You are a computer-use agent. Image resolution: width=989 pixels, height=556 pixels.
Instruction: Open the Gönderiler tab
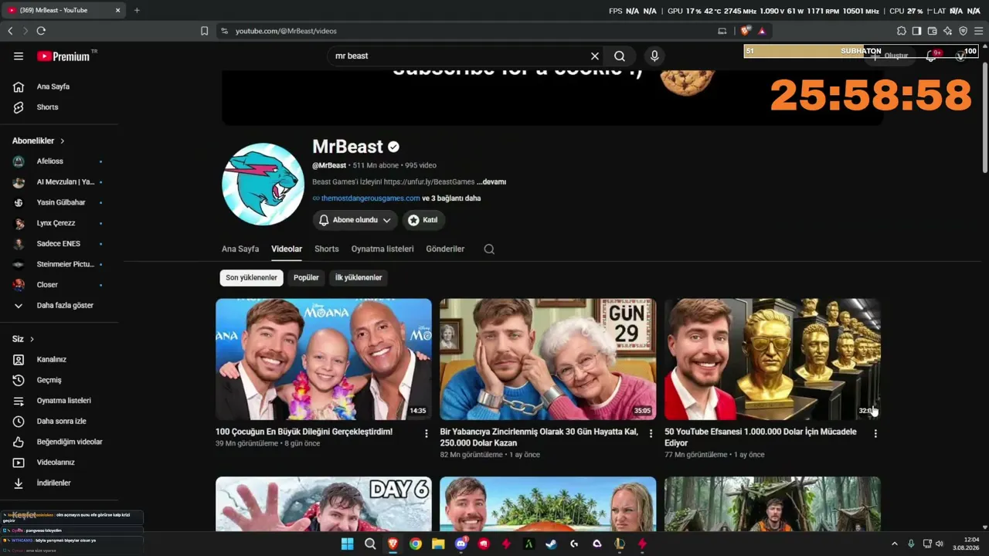coord(445,249)
